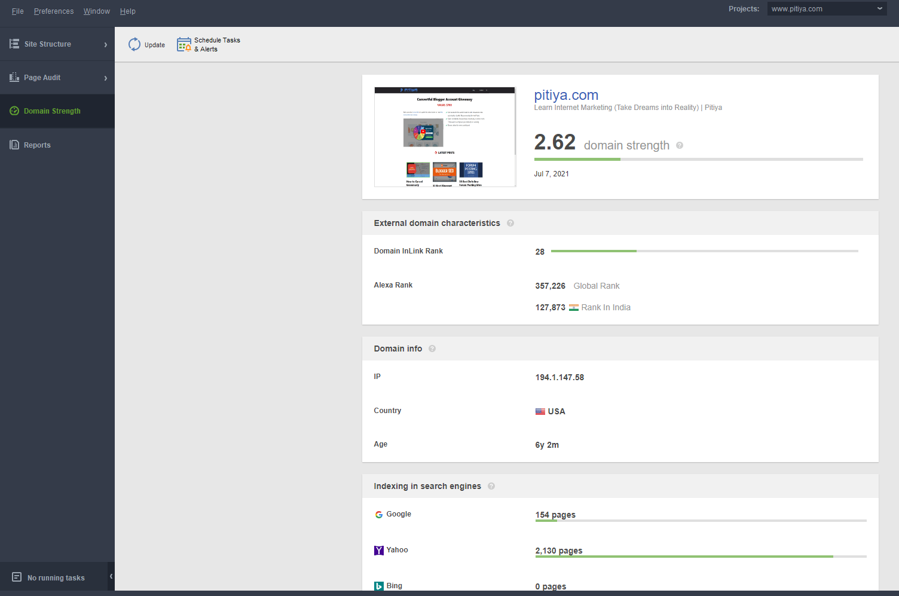Image resolution: width=899 pixels, height=596 pixels.
Task: Expand the Page Audit section arrow
Action: point(106,78)
